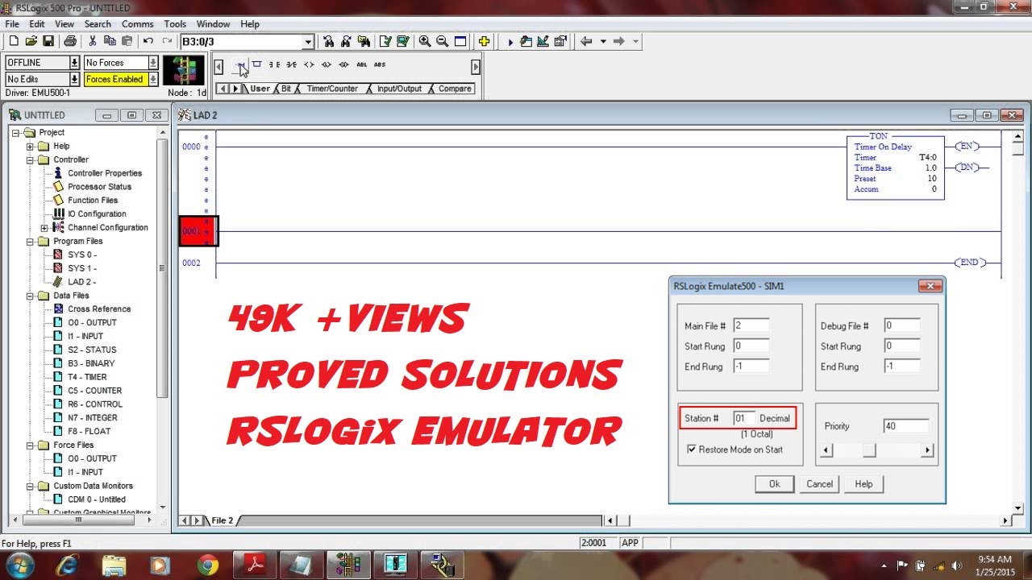Switch to the Bit instruction tab
The width and height of the screenshot is (1032, 580).
point(285,89)
